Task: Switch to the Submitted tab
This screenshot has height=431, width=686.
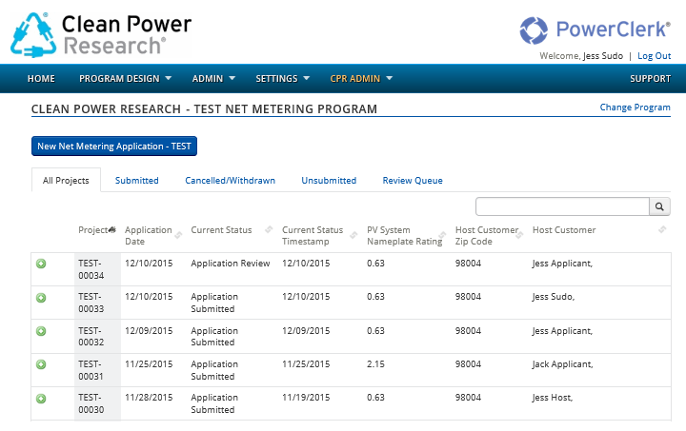Action: [x=137, y=180]
